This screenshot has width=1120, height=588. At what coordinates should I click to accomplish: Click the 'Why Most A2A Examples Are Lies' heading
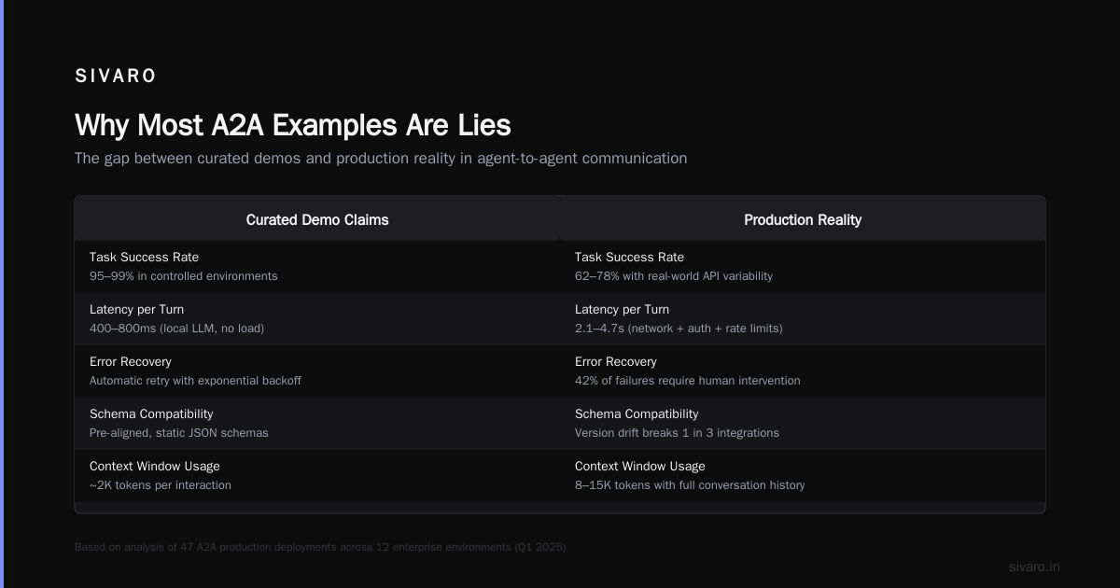point(293,125)
